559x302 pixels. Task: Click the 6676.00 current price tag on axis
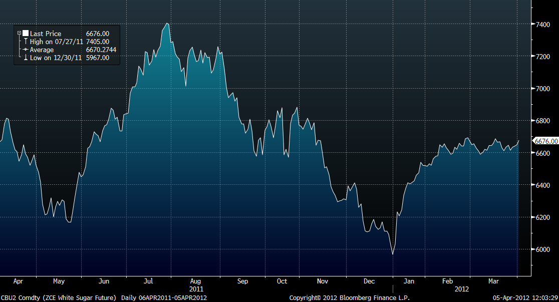pos(545,141)
